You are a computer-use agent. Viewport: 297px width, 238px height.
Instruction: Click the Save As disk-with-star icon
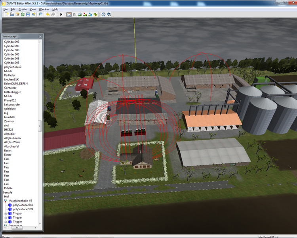pos(34,14)
